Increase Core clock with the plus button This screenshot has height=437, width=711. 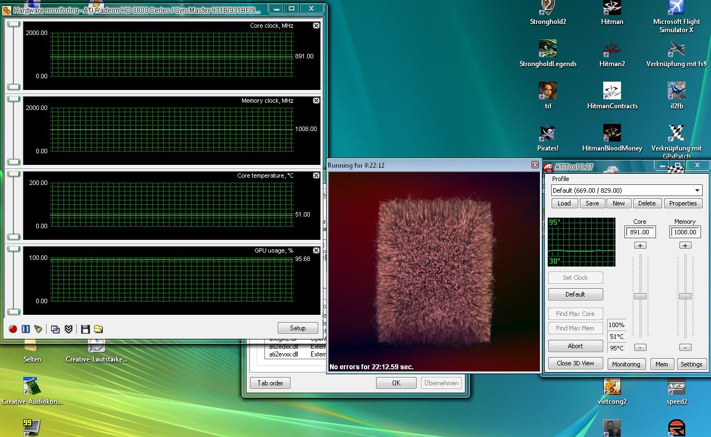pyautogui.click(x=640, y=245)
